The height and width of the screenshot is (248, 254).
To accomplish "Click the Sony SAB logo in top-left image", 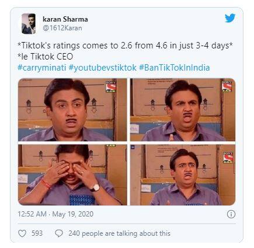I will (111, 86).
